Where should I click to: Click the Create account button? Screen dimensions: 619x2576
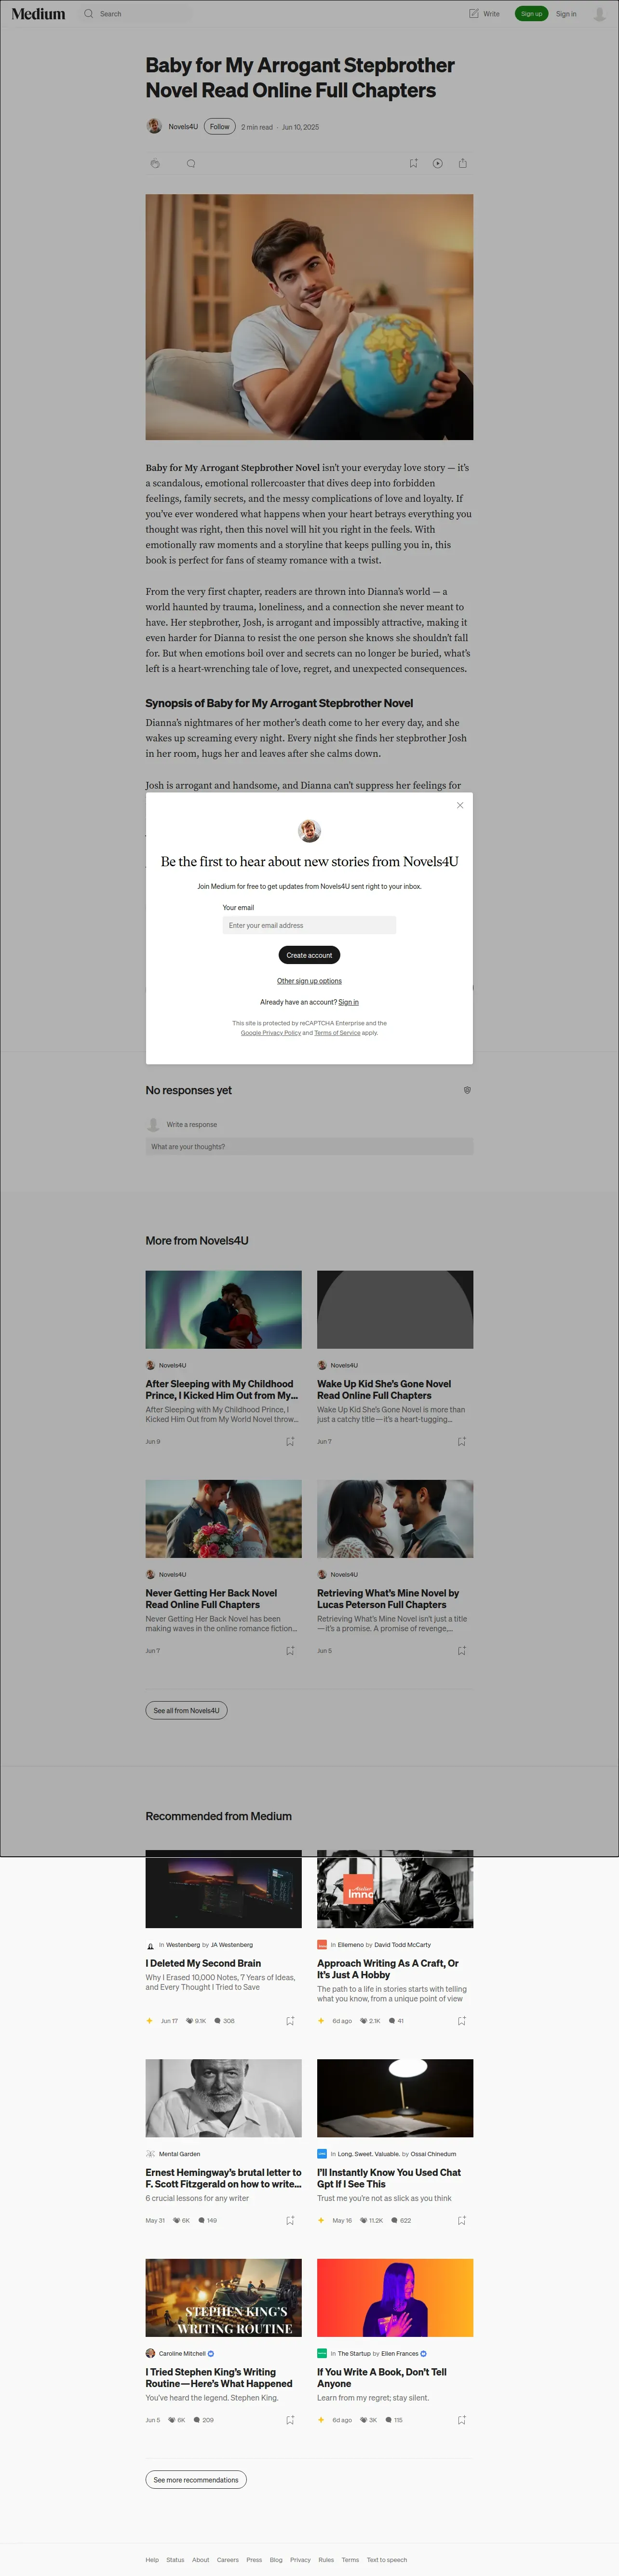tap(309, 955)
